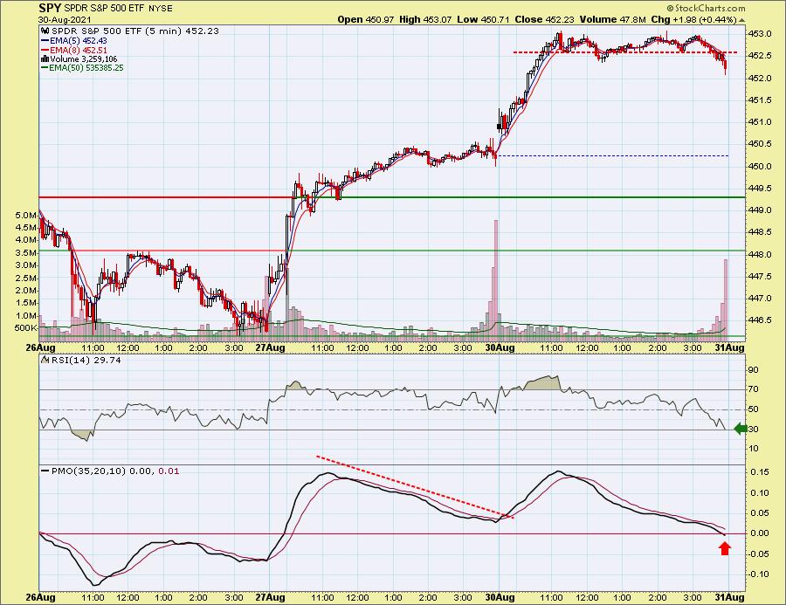The image size is (786, 605).
Task: Click the SPY ticker symbol in the header
Action: pos(50,8)
